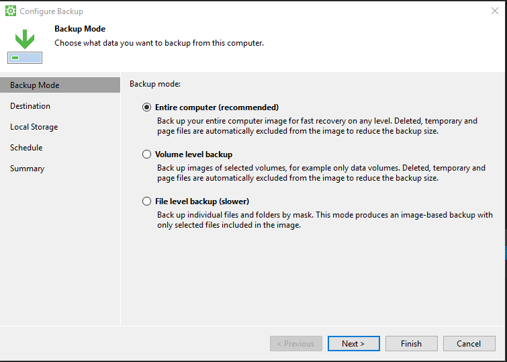Switch to the Local Storage step

point(34,127)
